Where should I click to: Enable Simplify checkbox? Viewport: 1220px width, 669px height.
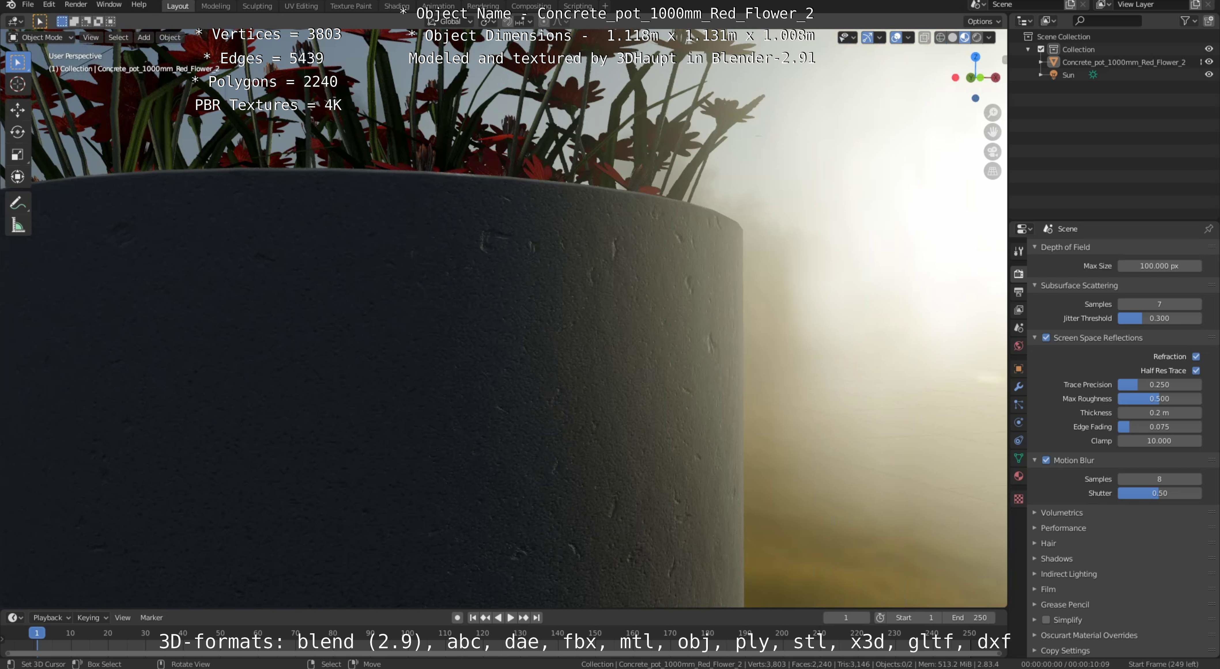[x=1046, y=620]
